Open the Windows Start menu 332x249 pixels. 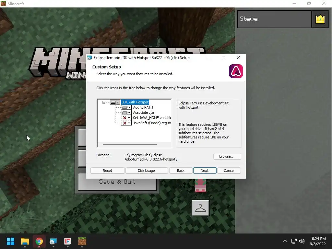pyautogui.click(x=10, y=241)
